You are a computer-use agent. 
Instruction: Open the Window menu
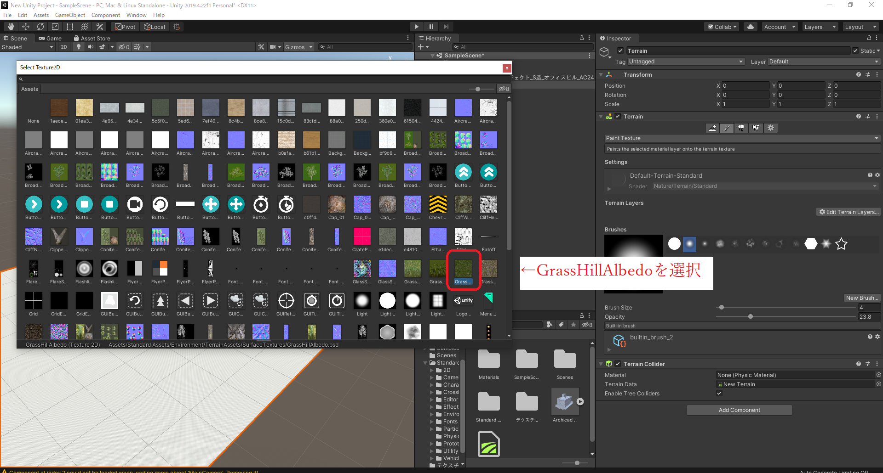tap(137, 15)
